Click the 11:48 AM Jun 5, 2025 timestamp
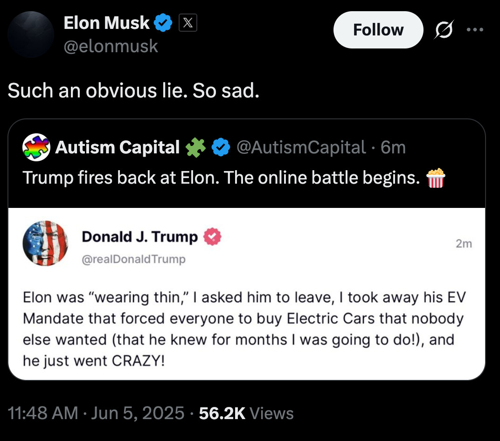 point(96,413)
